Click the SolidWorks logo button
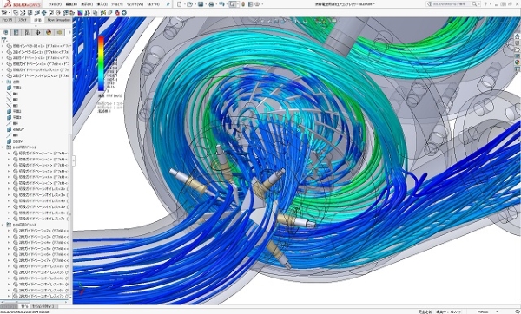Viewport: 521px width, 314px height. pyautogui.click(x=22, y=4)
